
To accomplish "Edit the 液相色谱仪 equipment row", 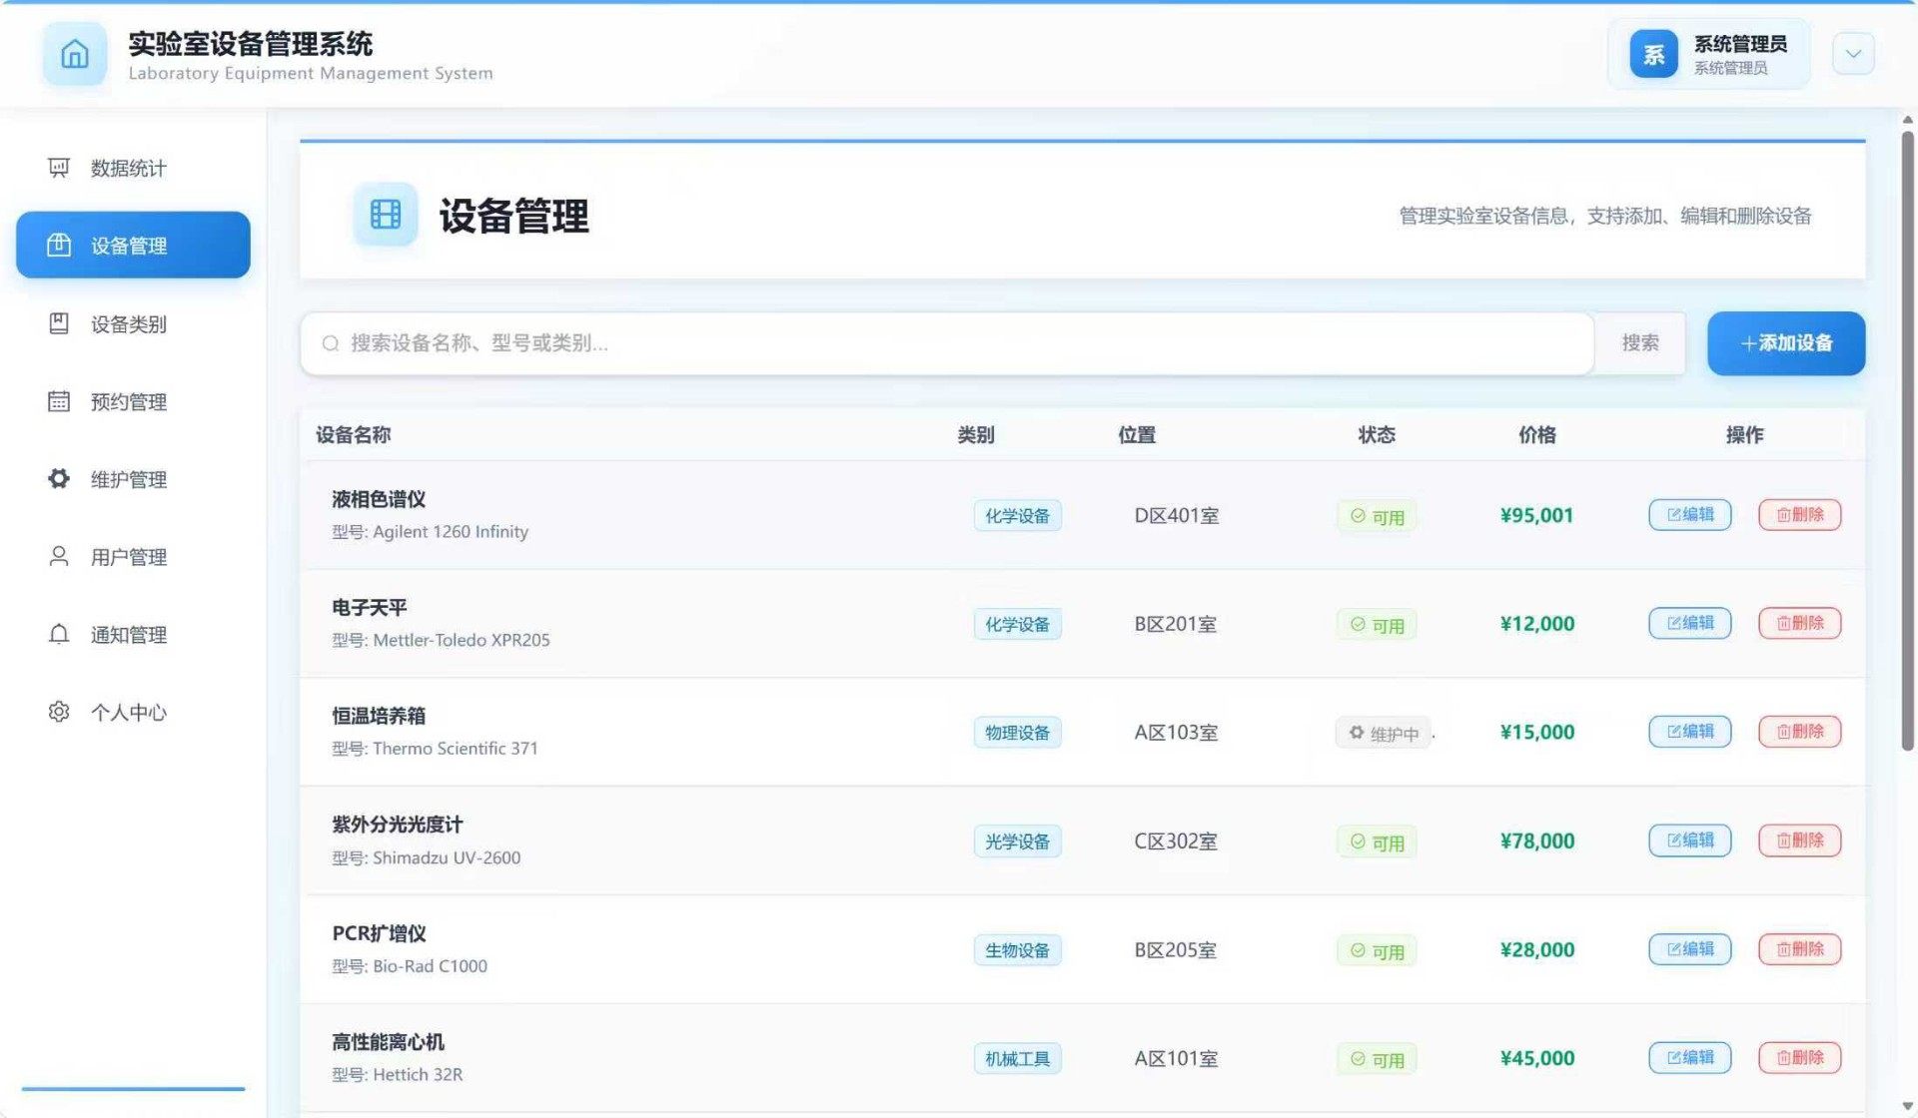I will (1689, 515).
